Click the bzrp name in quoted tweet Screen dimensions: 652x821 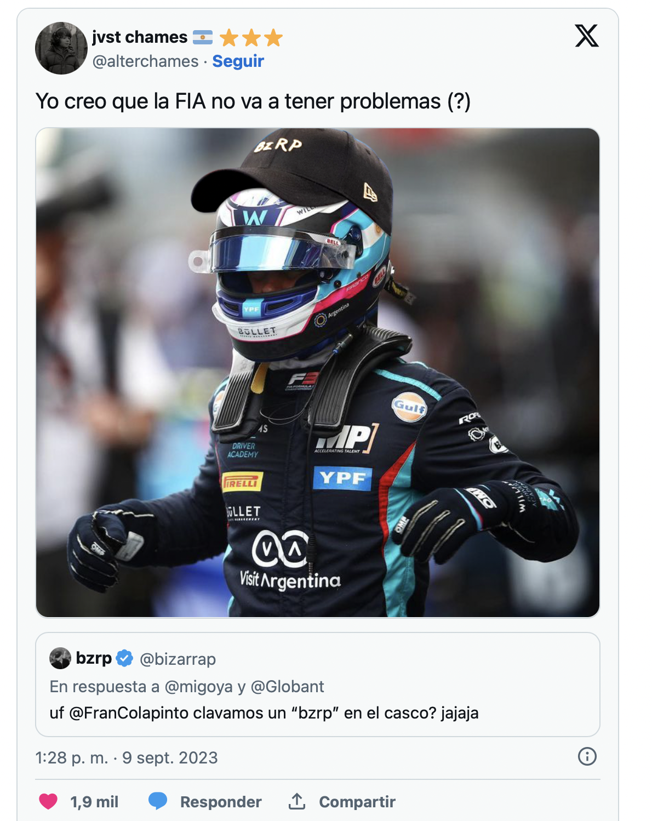pyautogui.click(x=94, y=658)
